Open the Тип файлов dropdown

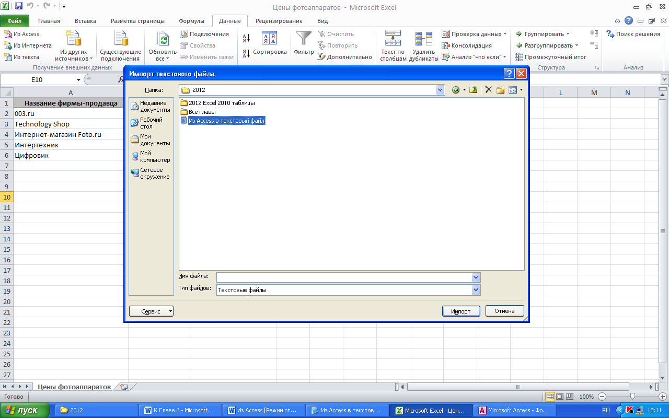coord(476,289)
